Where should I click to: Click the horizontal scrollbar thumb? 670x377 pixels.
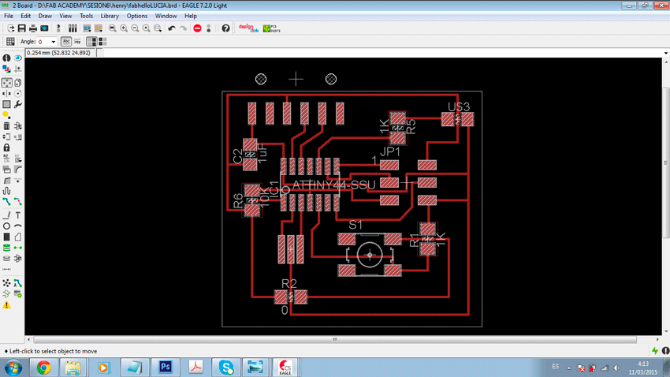(x=335, y=339)
